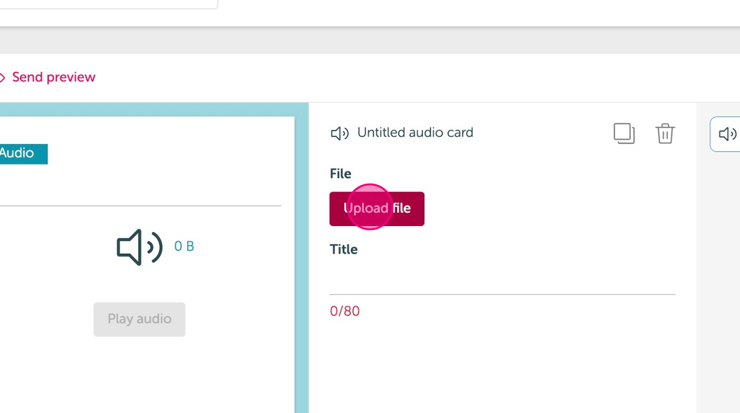Viewport: 740px width, 413px height.
Task: Click the Title label
Action: point(343,249)
